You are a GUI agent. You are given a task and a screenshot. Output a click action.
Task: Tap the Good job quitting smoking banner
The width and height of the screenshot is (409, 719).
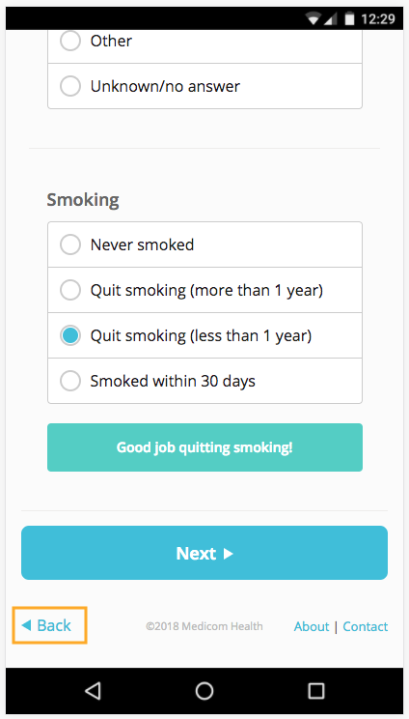(x=204, y=447)
